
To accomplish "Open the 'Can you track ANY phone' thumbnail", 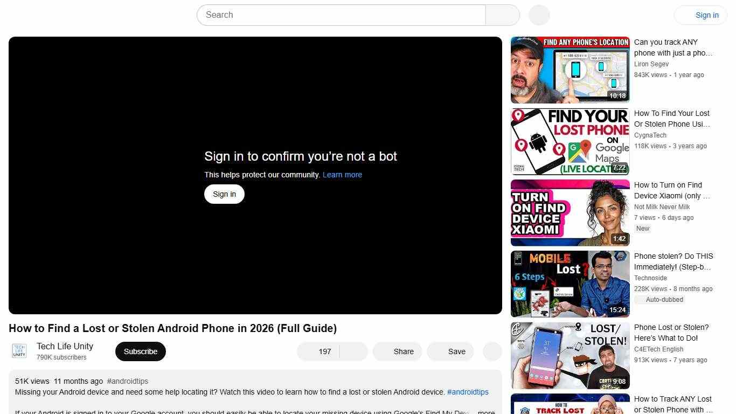I will [x=570, y=70].
